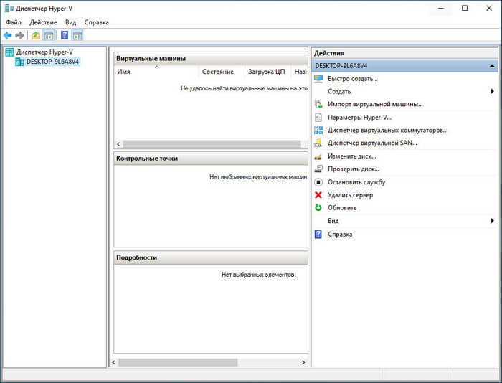Click the blue Help toolbar icon

[x=65, y=35]
